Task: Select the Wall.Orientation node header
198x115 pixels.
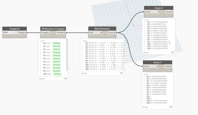Action: [x=102, y=29]
